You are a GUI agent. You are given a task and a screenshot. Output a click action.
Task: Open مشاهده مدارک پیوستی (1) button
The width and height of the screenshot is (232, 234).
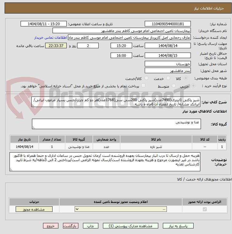(131, 226)
